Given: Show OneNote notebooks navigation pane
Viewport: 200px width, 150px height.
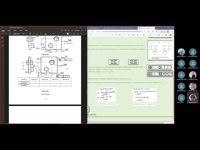Looking at the screenshot, I should 2,37.
